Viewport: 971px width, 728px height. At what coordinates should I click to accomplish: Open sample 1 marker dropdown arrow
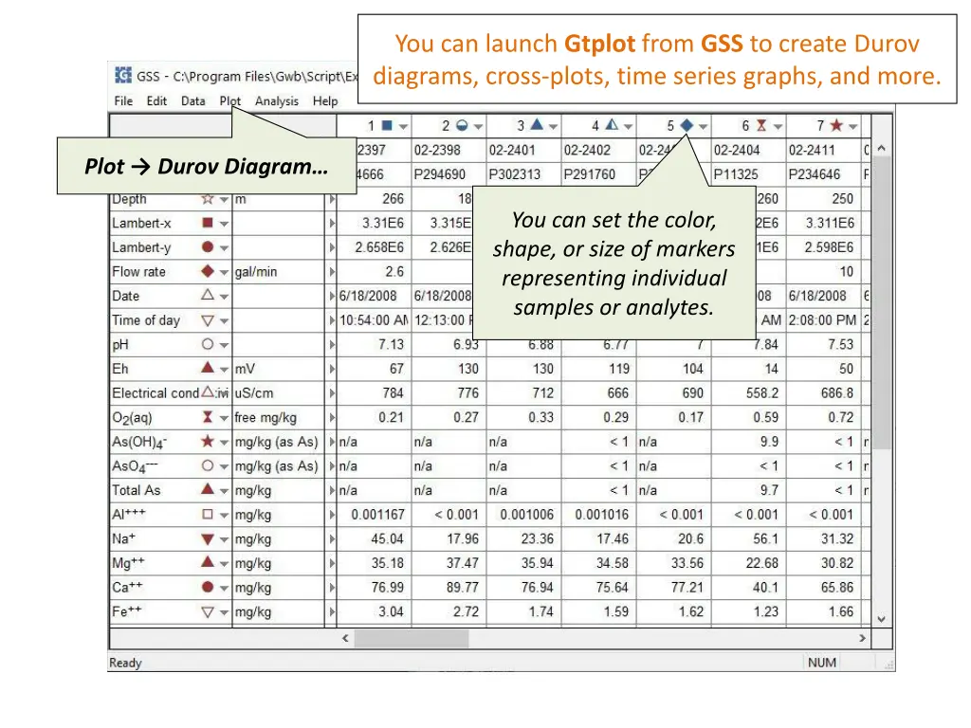(403, 127)
